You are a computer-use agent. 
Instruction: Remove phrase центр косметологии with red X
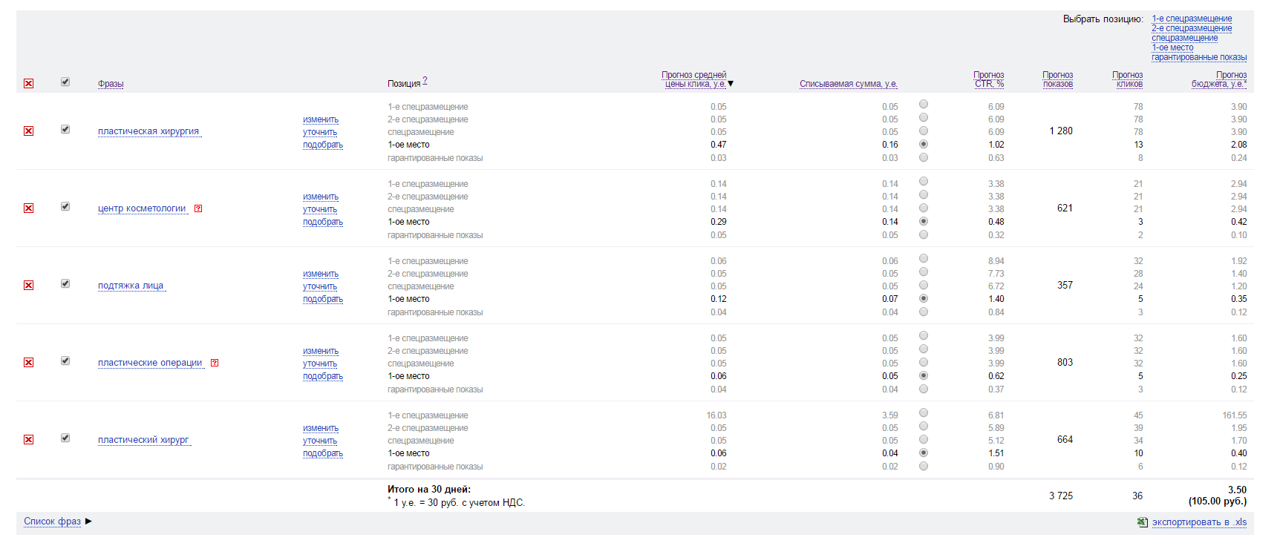point(28,208)
